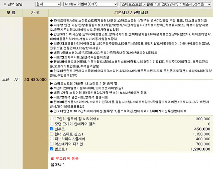Check the 17인치 알로이 휠 & 타이어 II option
The image size is (213, 169).
(x=52, y=119)
